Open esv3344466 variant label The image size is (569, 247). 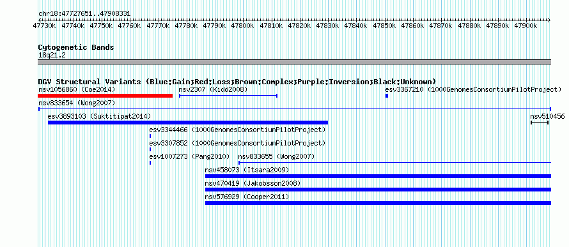click(238, 130)
